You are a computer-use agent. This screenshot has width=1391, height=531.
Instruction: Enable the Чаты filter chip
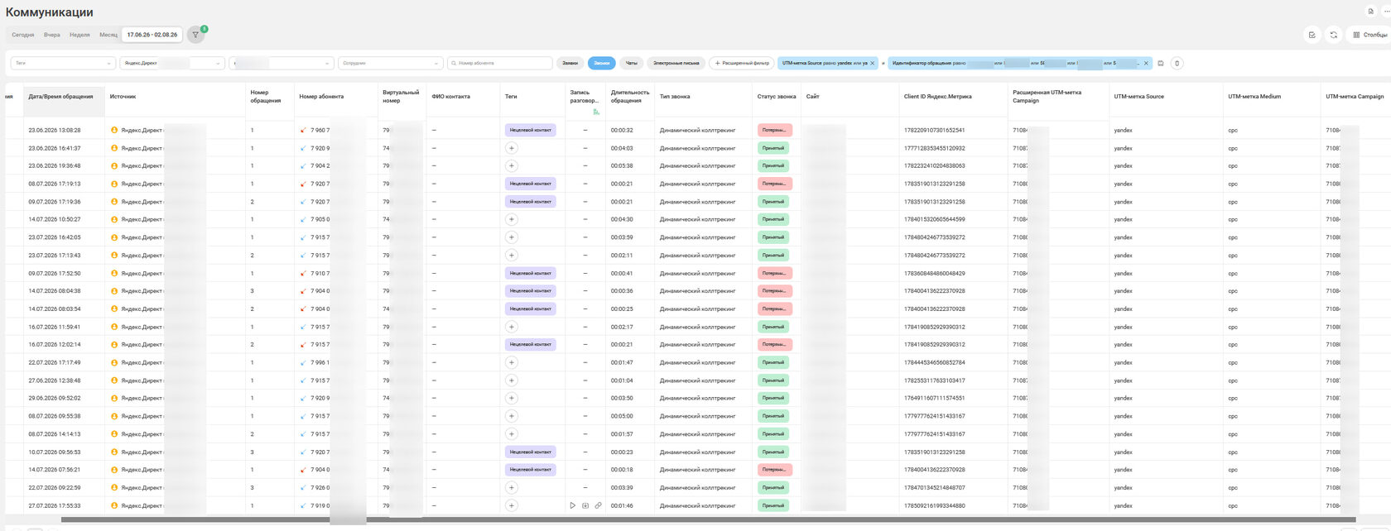(632, 63)
